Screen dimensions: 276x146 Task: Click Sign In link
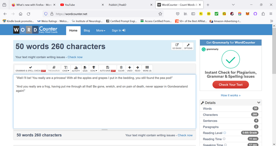pyautogui.click(x=119, y=30)
